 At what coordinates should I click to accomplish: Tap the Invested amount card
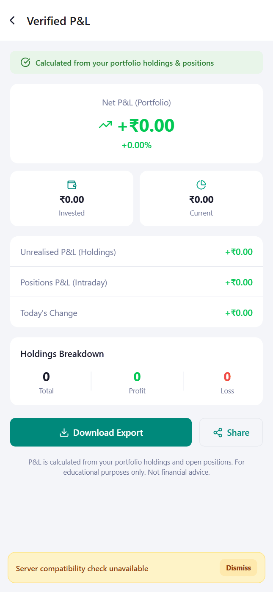pos(72,199)
